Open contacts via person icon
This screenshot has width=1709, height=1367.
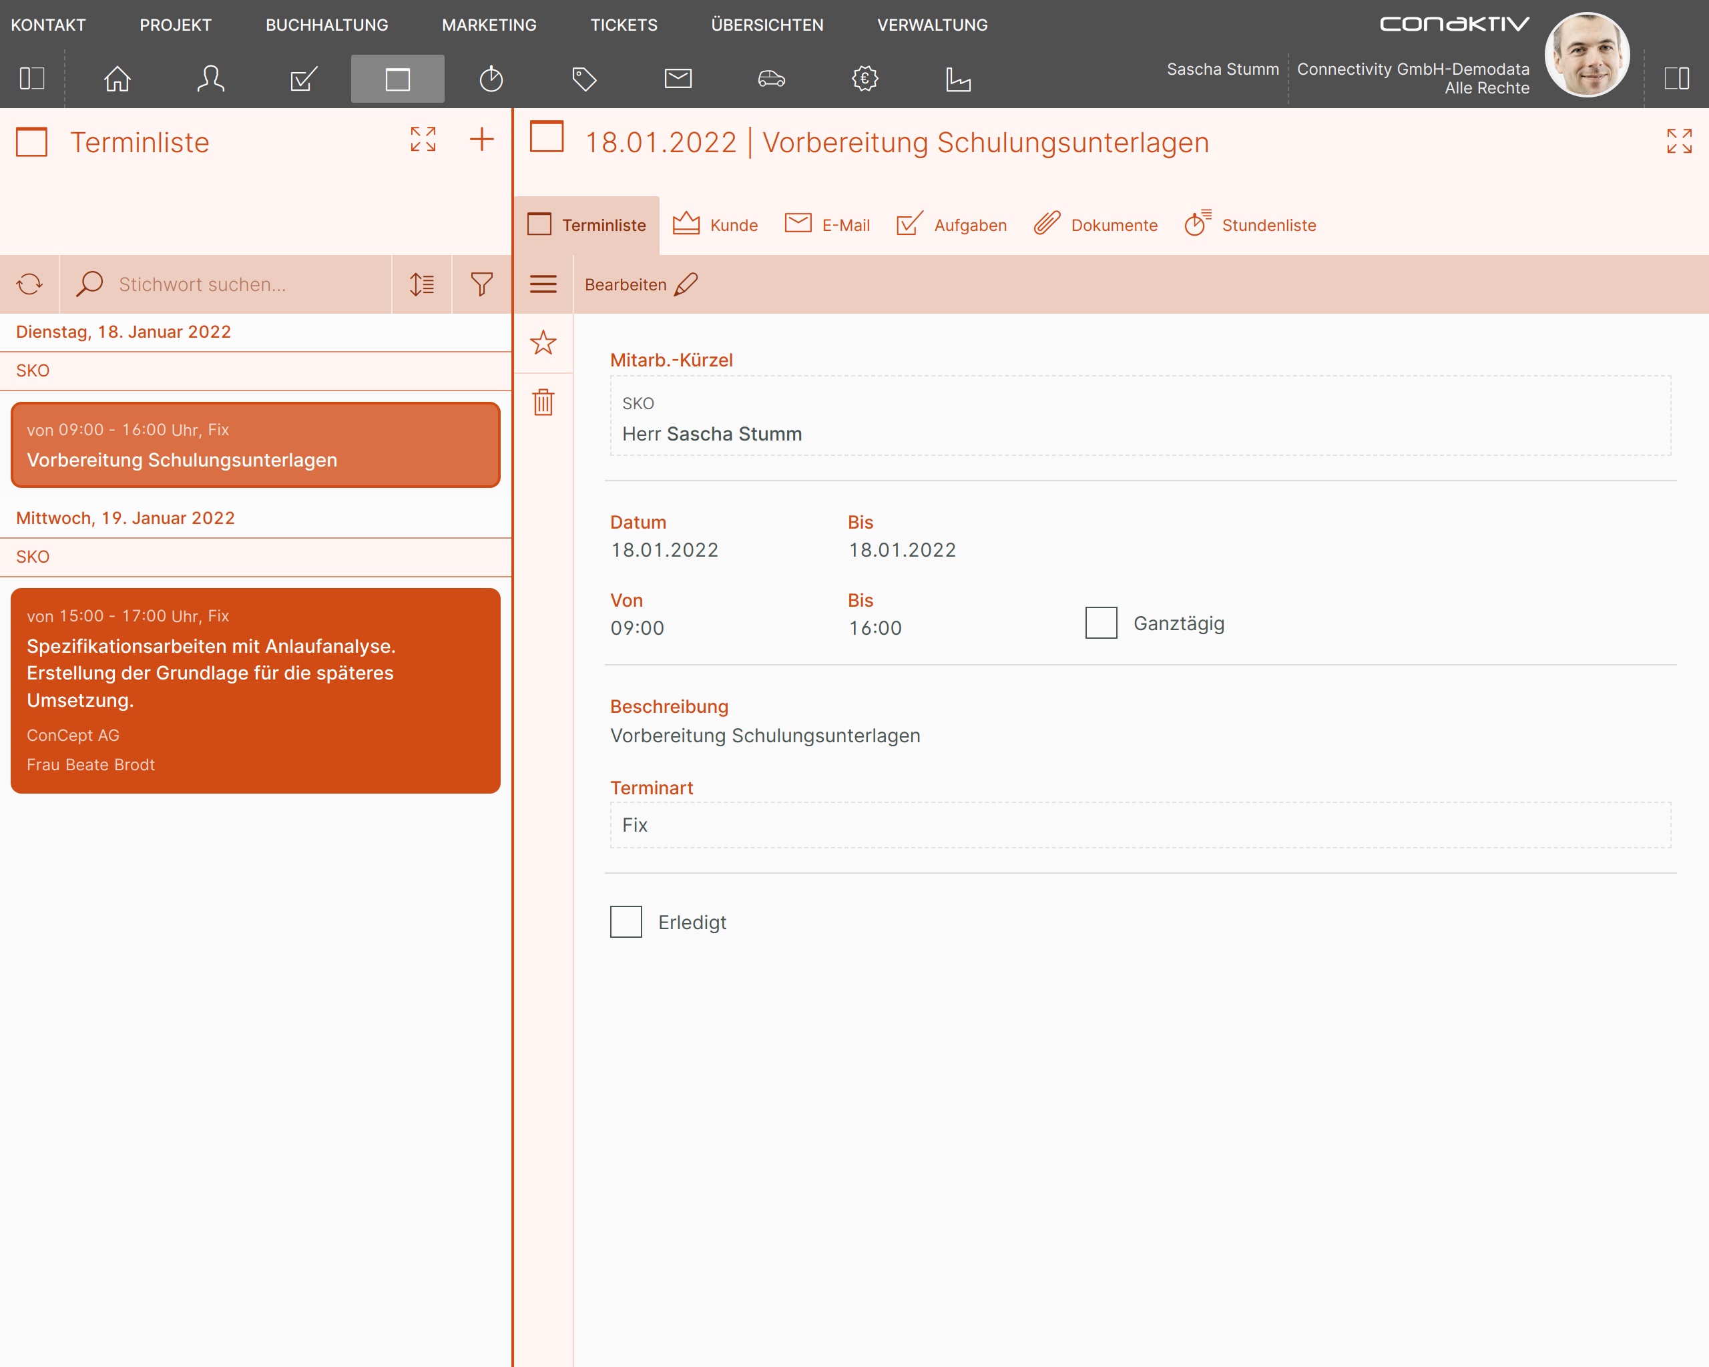211,79
